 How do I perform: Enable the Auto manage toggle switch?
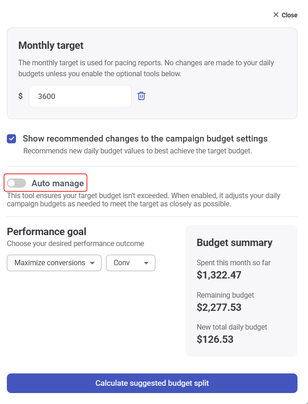[17, 184]
